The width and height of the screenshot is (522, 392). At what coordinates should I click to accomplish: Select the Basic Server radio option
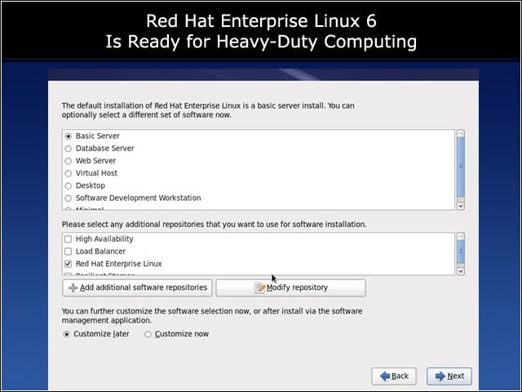(x=69, y=136)
